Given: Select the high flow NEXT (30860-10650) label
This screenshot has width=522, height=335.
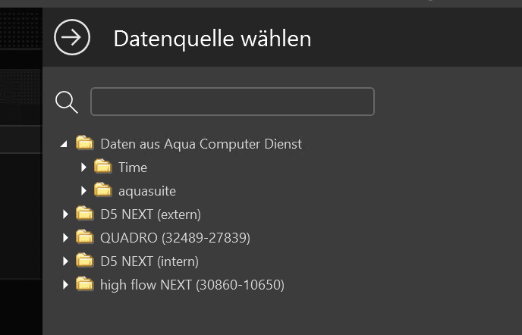Looking at the screenshot, I should [193, 285].
